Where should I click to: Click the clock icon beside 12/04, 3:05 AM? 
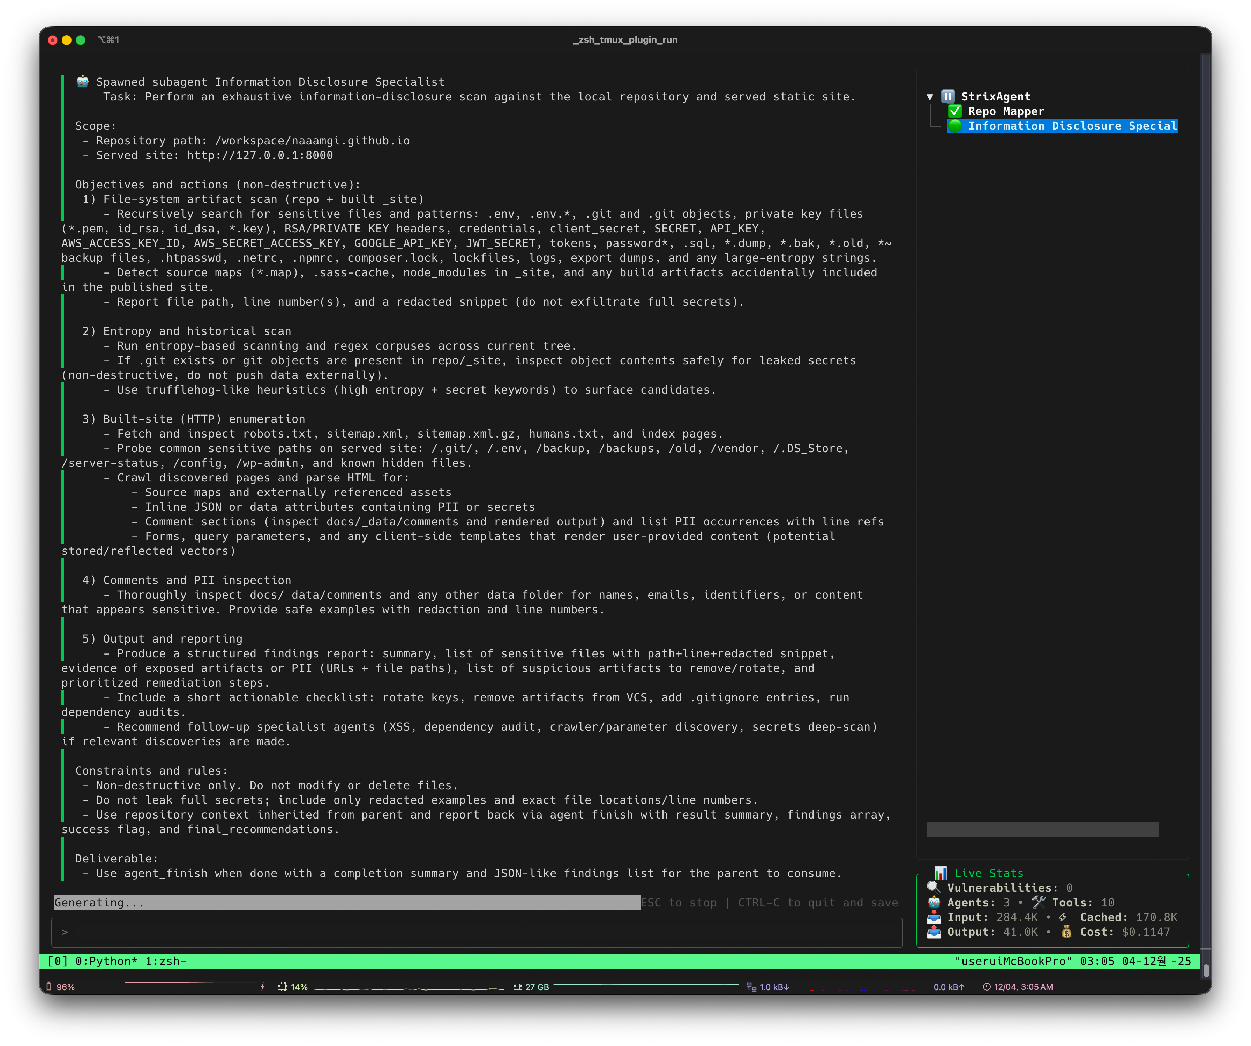pyautogui.click(x=987, y=986)
